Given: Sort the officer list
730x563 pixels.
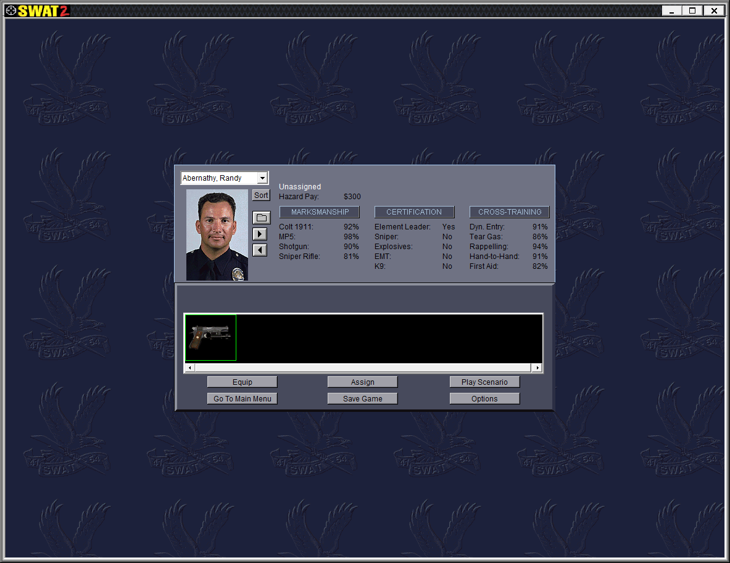Looking at the screenshot, I should click(261, 195).
